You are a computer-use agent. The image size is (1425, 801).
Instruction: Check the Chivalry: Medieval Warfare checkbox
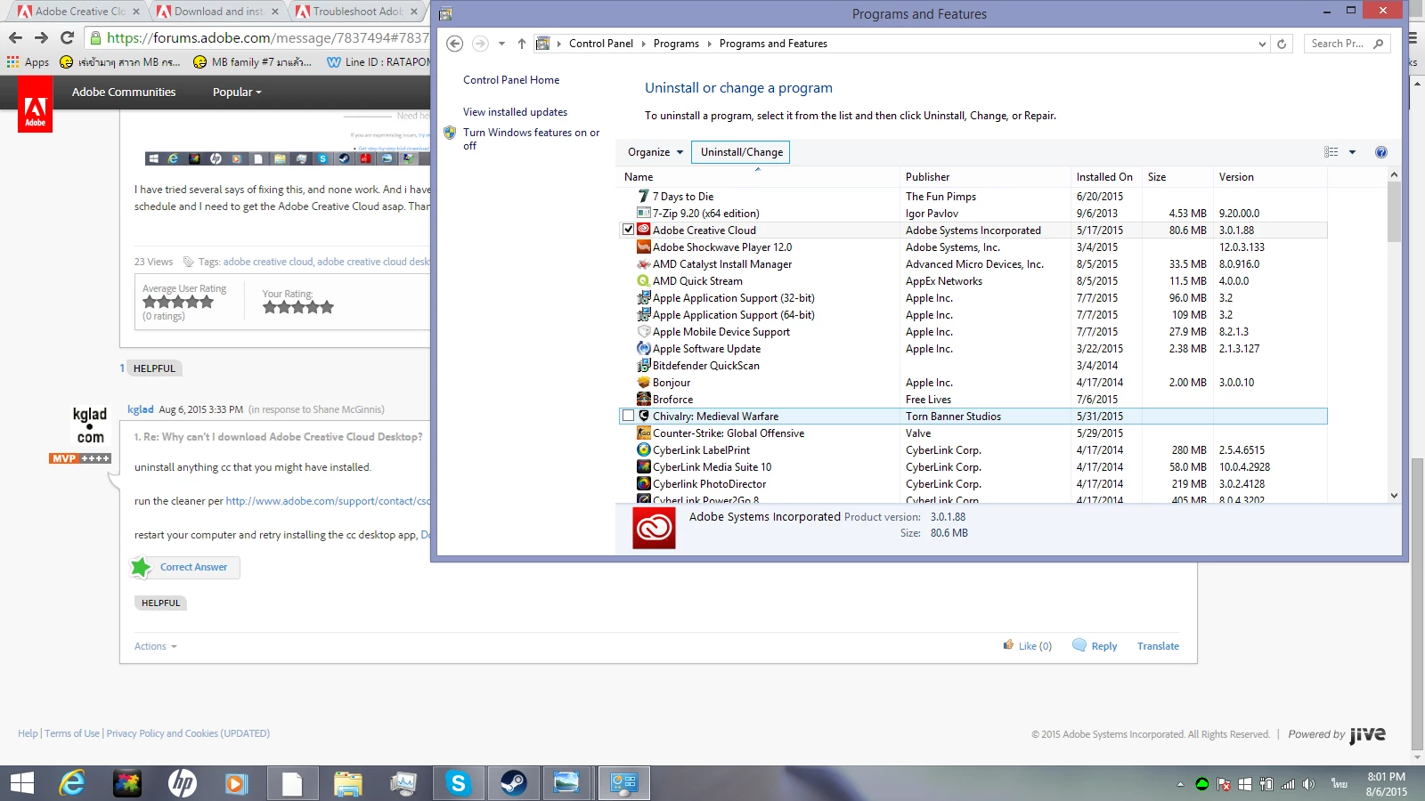click(x=629, y=416)
